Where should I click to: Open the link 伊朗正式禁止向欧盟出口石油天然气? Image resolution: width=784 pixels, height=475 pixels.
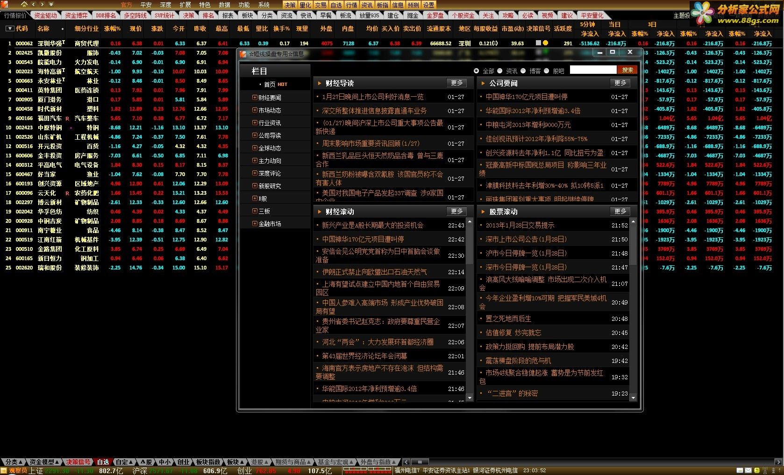click(374, 272)
